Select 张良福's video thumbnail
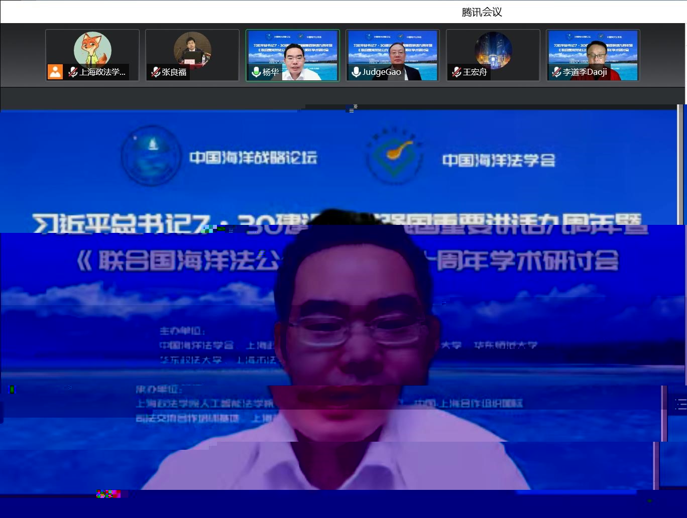Screen dimensions: 687x518 pyautogui.click(x=192, y=55)
